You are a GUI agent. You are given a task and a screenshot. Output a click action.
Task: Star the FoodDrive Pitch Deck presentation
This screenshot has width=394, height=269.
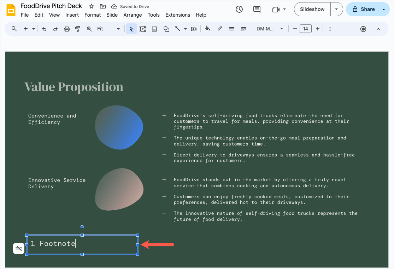click(92, 6)
